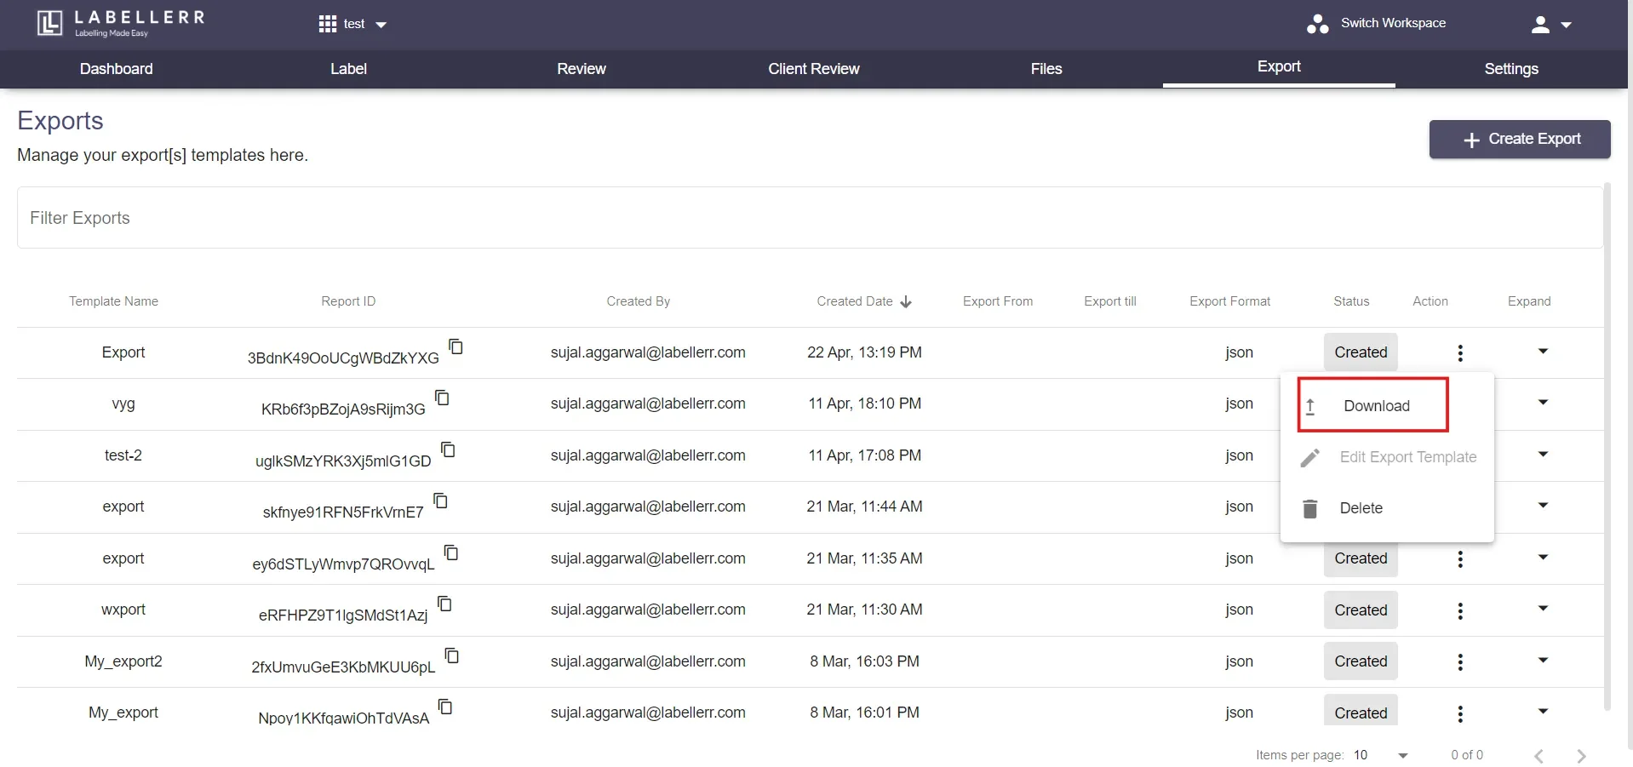Screen dimensions: 1633x767
Task: Open the Items per page dropdown
Action: (x=1381, y=755)
